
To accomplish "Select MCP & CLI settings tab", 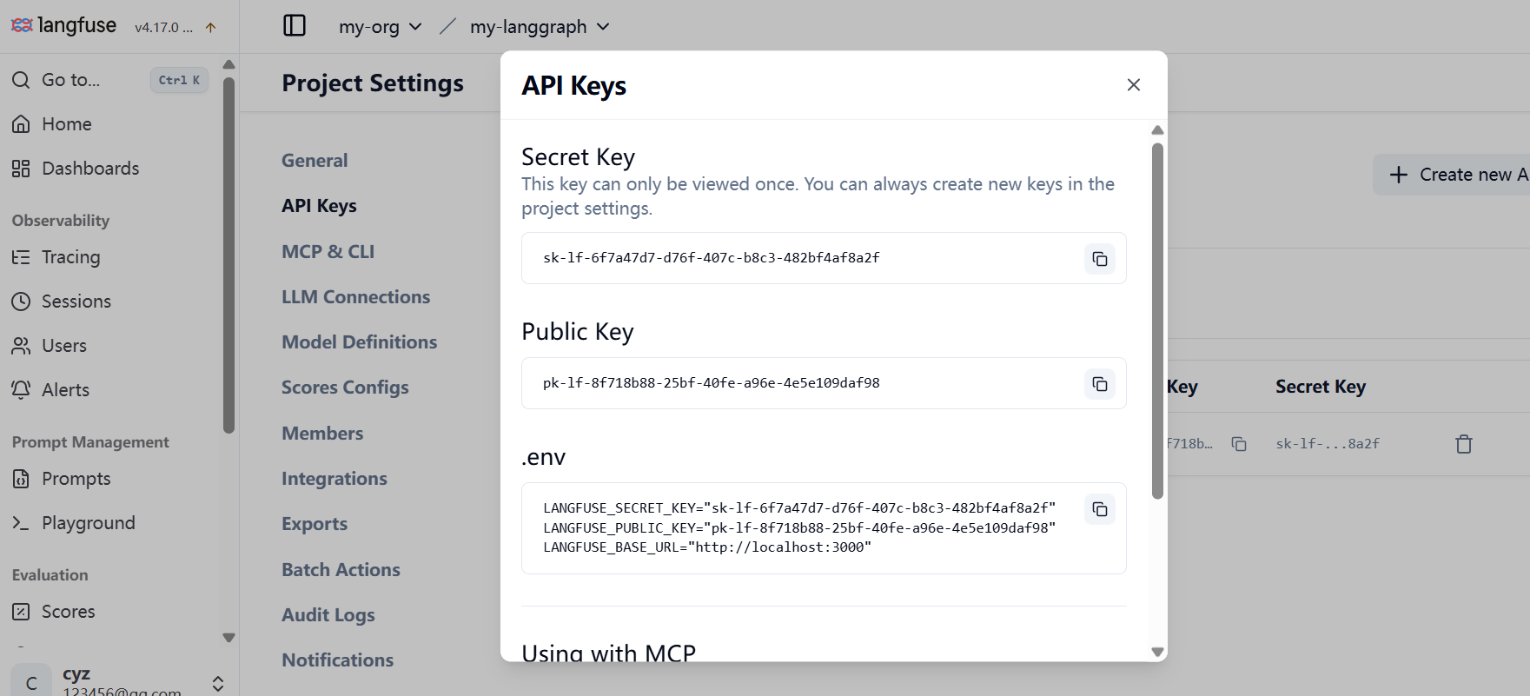I will point(328,252).
